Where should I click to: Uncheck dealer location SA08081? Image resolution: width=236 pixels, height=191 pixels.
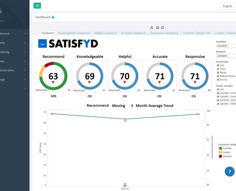[x=218, y=96]
